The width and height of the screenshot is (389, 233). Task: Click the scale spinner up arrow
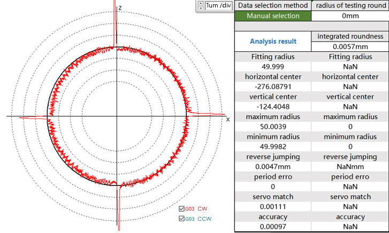click(201, 3)
